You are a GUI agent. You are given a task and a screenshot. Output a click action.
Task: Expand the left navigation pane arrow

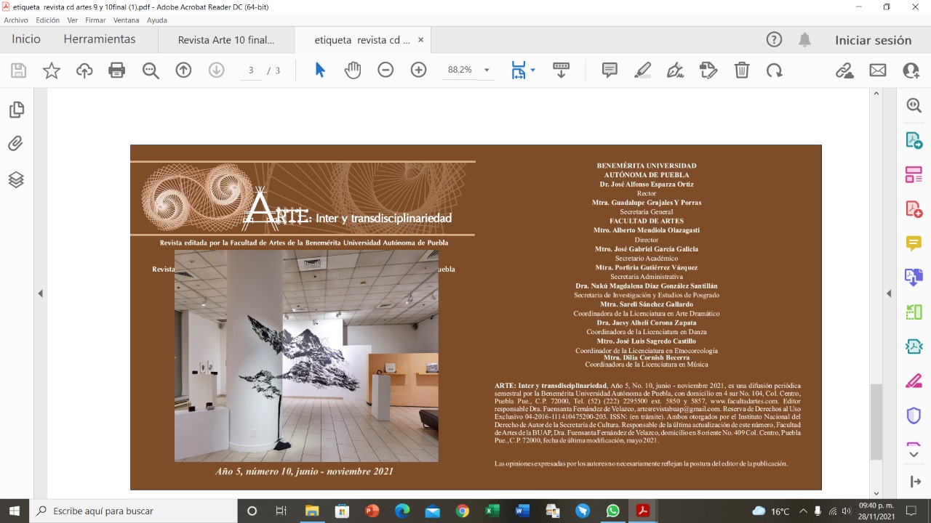(x=41, y=293)
